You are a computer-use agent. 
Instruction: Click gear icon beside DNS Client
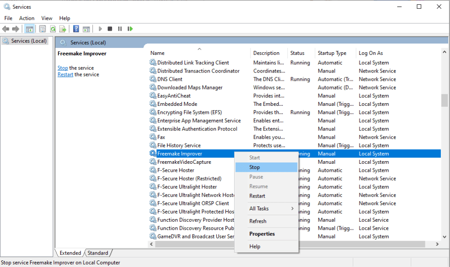(153, 79)
